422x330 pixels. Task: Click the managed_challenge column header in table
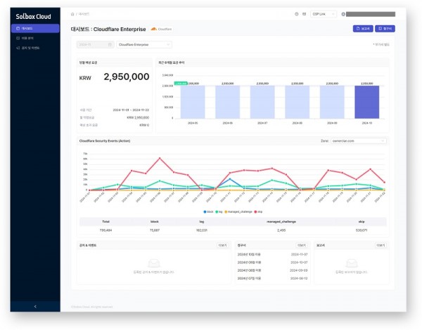281,222
